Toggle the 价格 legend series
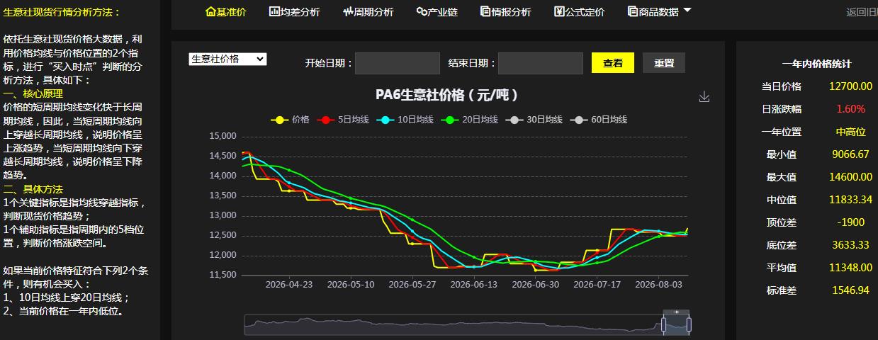This screenshot has height=340, width=878. click(x=291, y=120)
